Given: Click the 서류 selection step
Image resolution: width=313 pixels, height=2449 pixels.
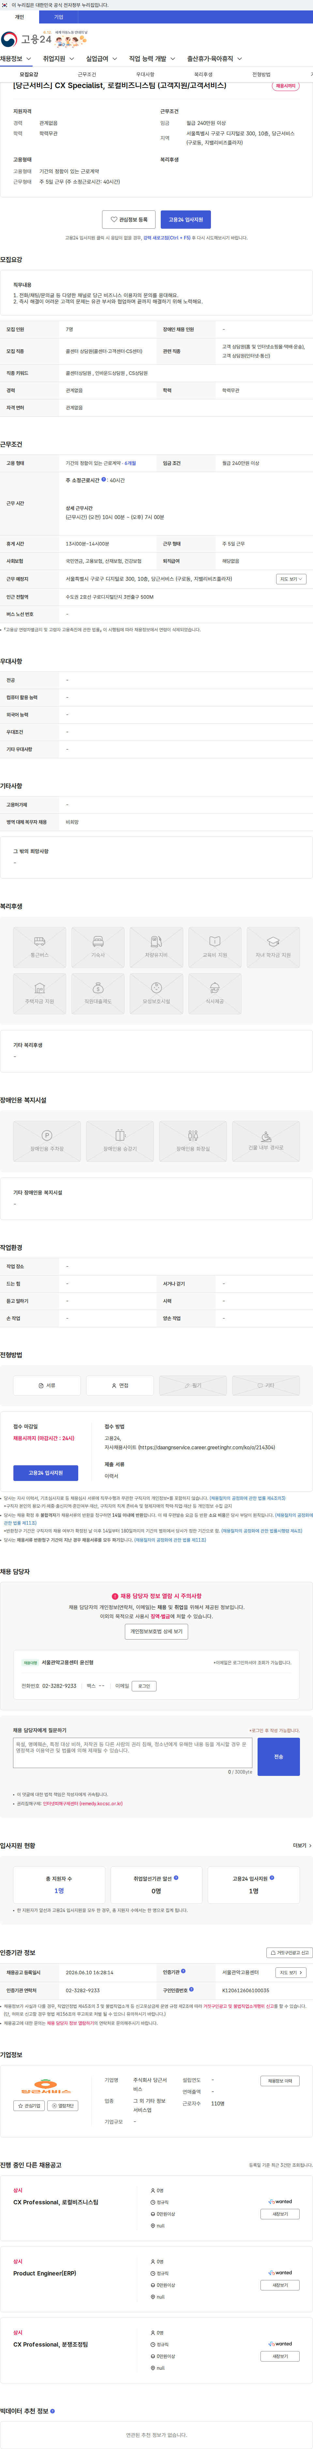Looking at the screenshot, I should 47,1385.
